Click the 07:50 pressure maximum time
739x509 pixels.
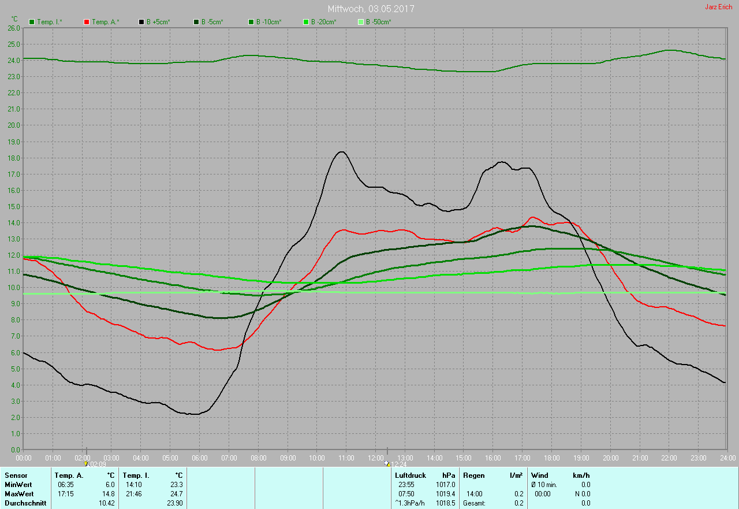tap(406, 494)
